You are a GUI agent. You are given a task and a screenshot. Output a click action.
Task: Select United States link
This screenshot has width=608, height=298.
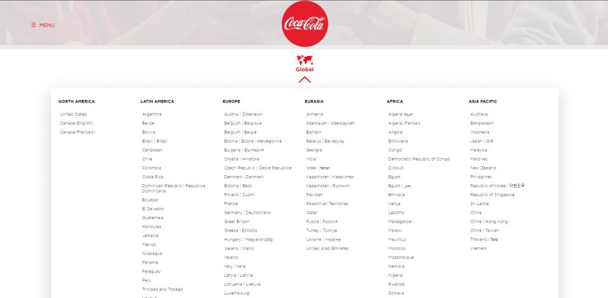[x=74, y=114]
